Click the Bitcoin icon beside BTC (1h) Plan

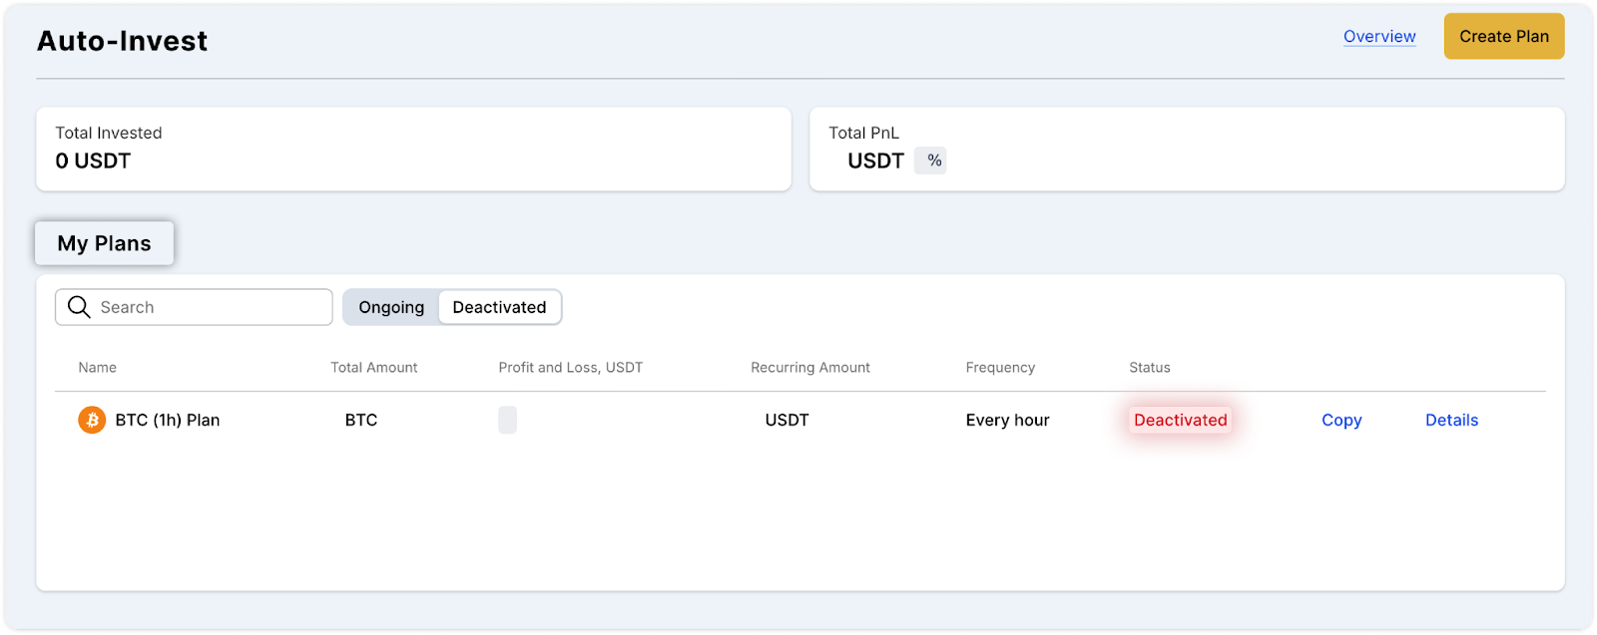(x=92, y=420)
